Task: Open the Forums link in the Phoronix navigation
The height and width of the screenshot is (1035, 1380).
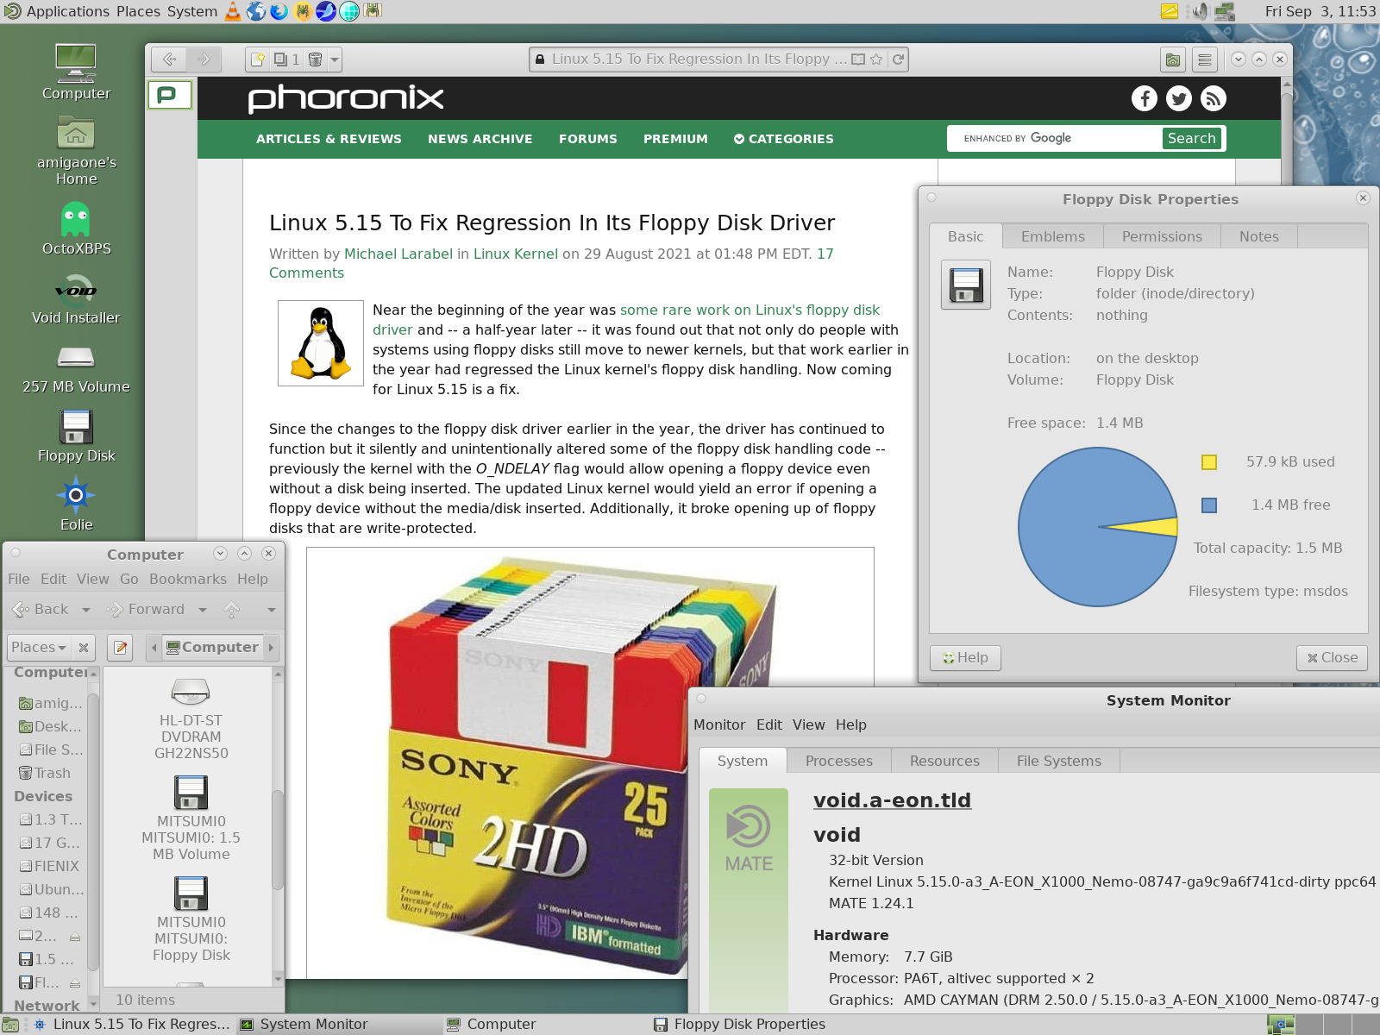Action: coord(588,139)
